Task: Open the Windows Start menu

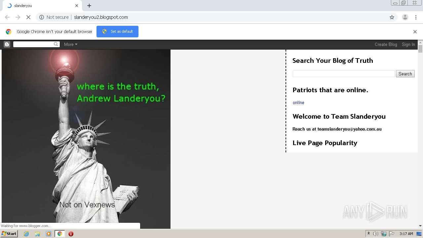Action: [9, 234]
